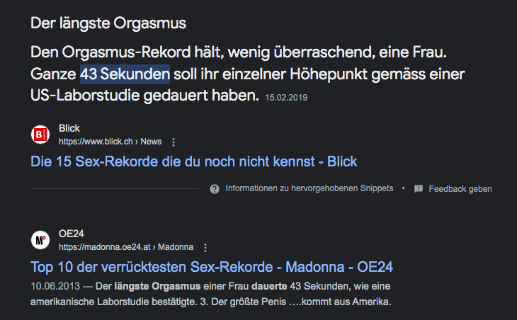
Task: Open the three-dot menu beside blick.ch URL
Action: (x=174, y=142)
